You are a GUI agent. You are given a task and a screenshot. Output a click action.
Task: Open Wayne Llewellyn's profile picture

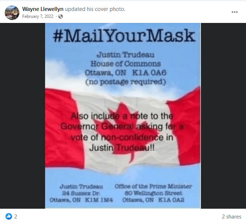click(x=12, y=13)
